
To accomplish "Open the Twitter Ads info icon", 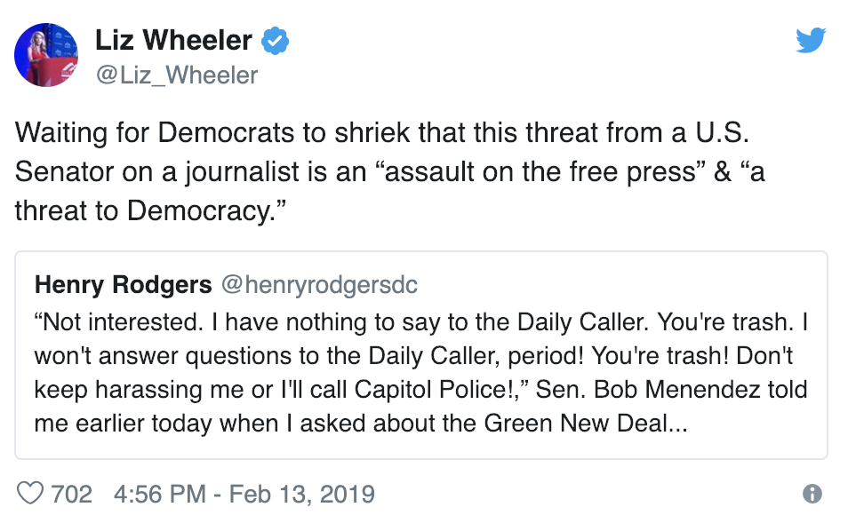I will (x=812, y=494).
